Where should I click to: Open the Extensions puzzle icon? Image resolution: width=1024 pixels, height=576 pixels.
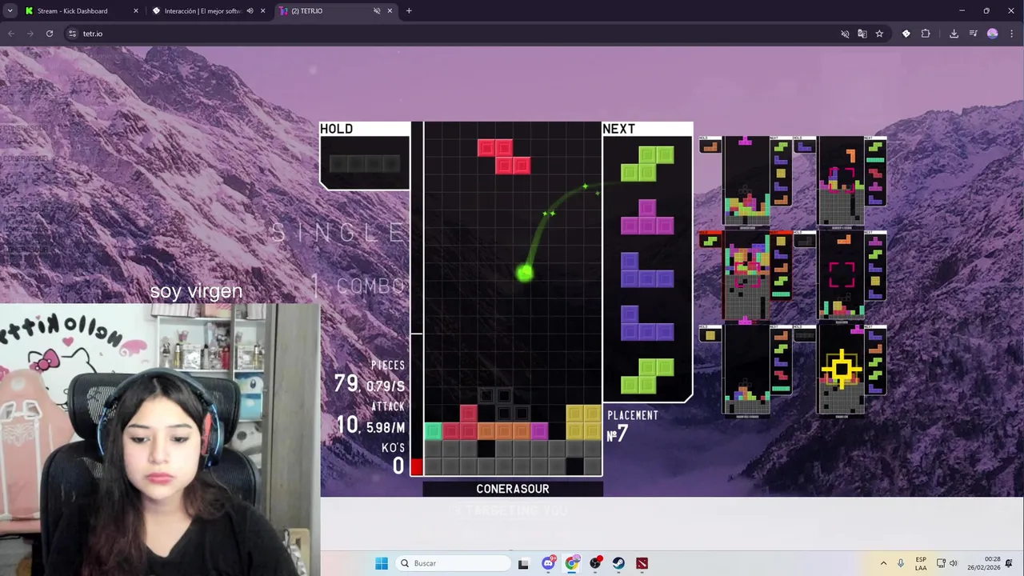[926, 34]
